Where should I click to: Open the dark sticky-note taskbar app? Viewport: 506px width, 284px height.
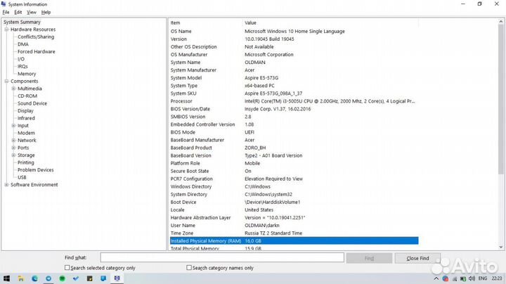point(90,278)
